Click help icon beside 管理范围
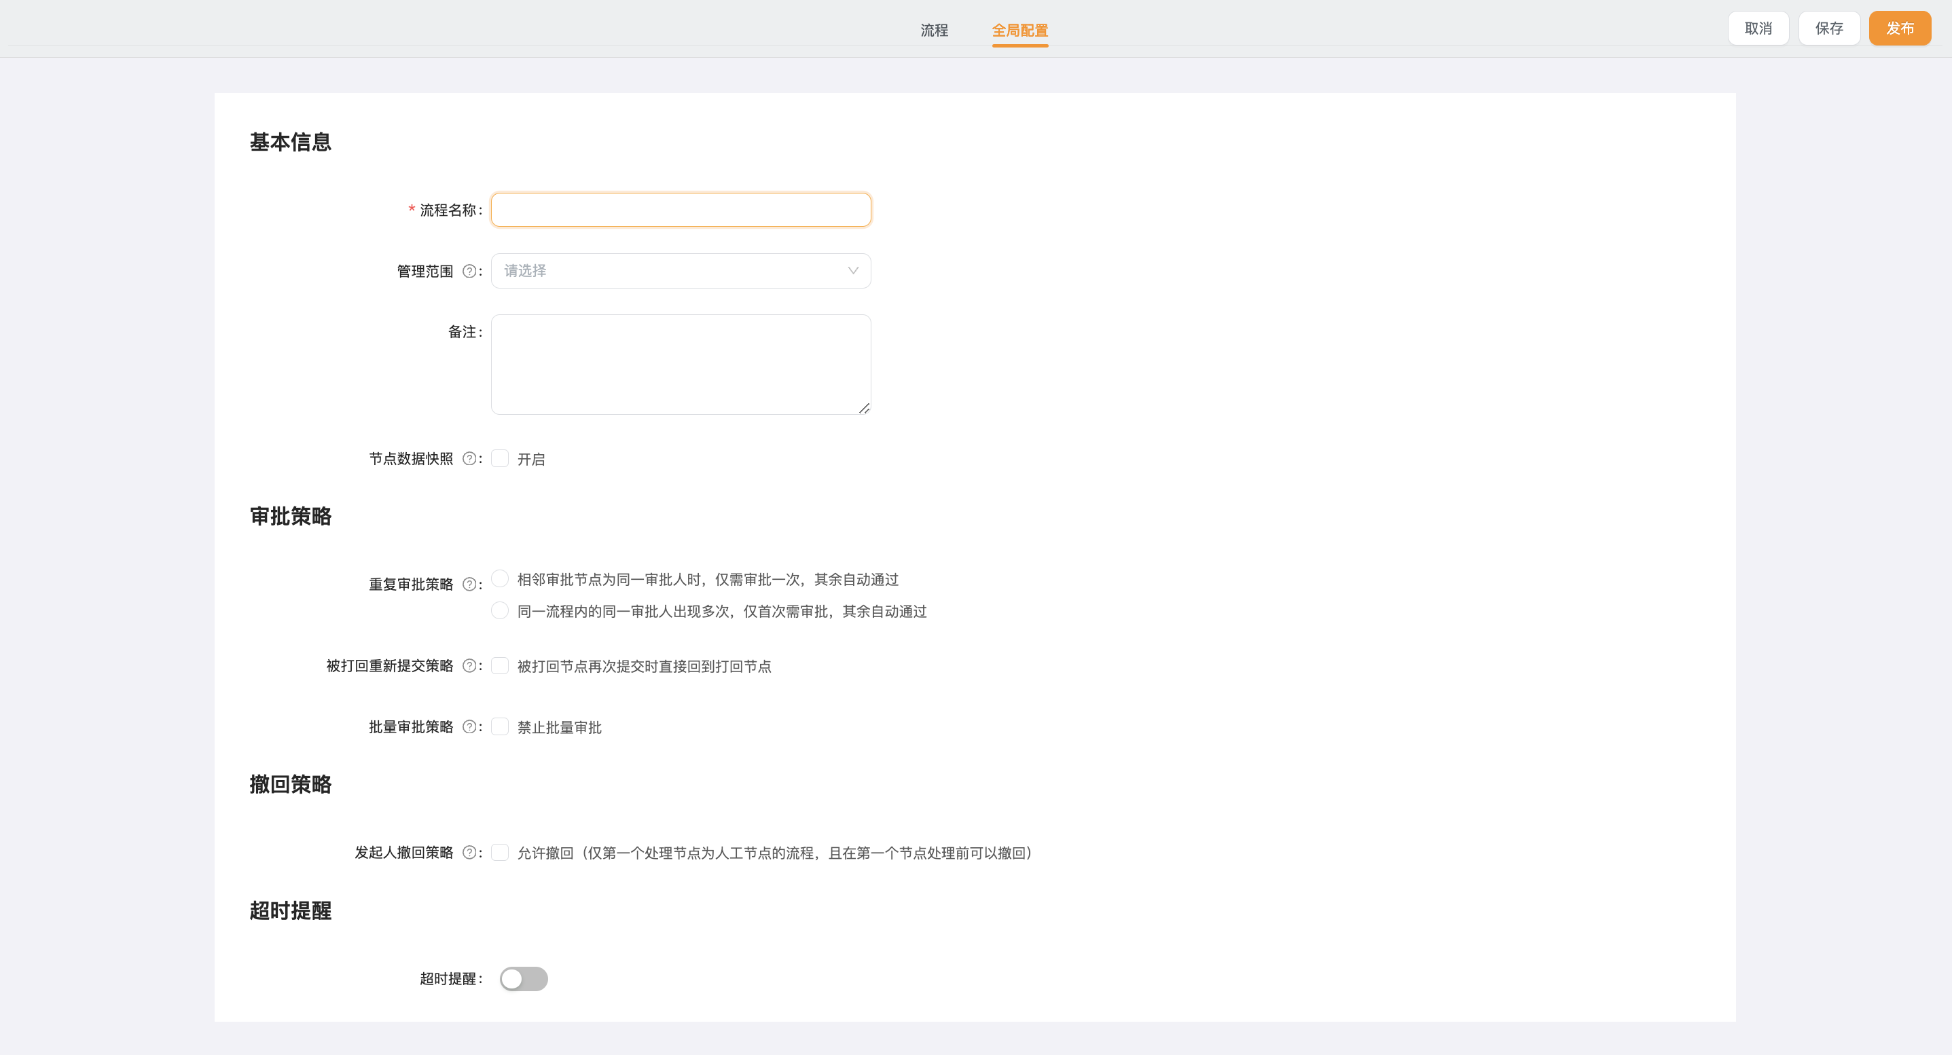The width and height of the screenshot is (1952, 1055). [469, 271]
